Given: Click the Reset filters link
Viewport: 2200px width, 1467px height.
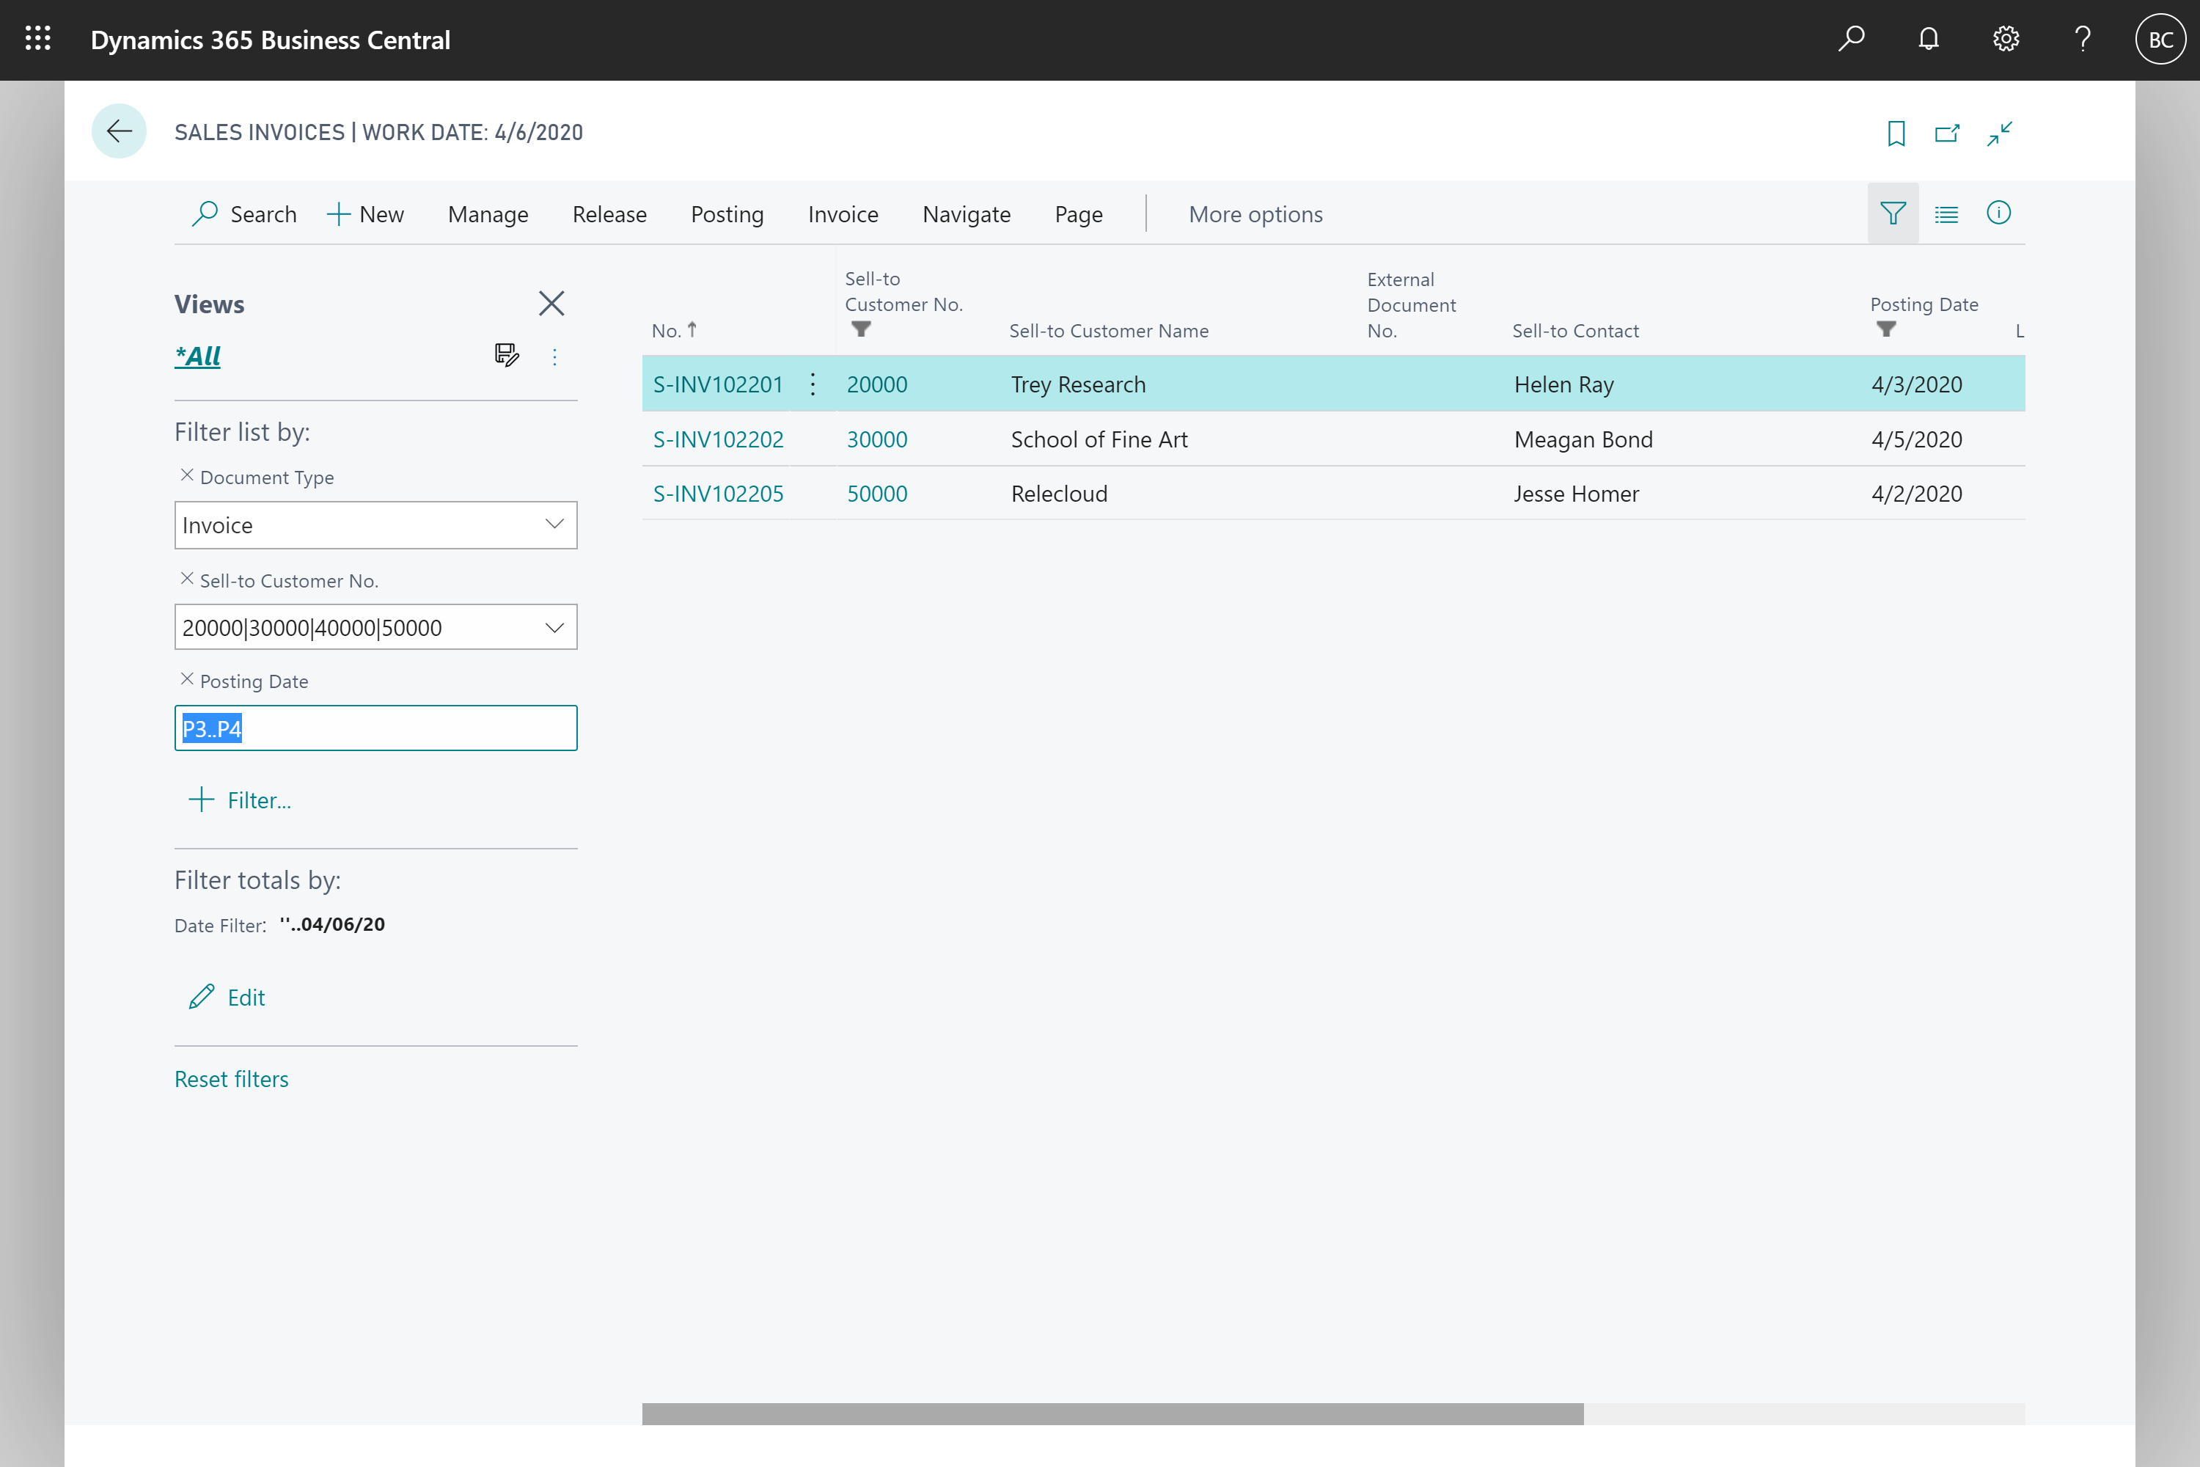Looking at the screenshot, I should coord(231,1078).
